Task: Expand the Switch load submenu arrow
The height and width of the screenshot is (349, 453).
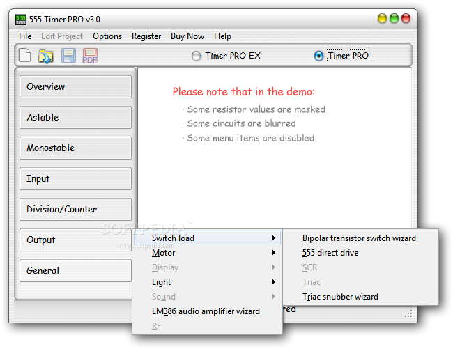Action: point(273,238)
